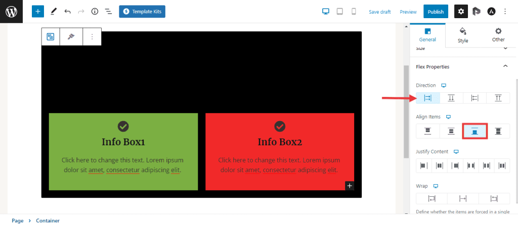Screen dimensions: 518x227
Task: Expand the Size section chevron
Action: 505,48
